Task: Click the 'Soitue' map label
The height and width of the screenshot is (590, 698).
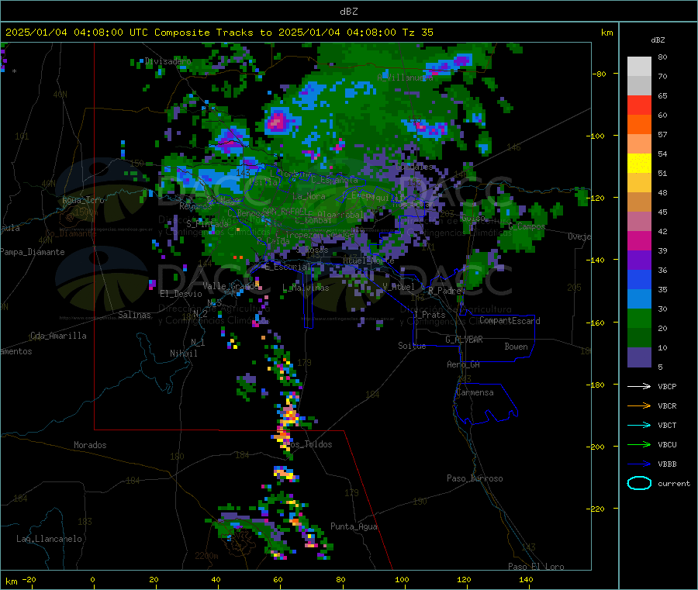Action: point(412,346)
